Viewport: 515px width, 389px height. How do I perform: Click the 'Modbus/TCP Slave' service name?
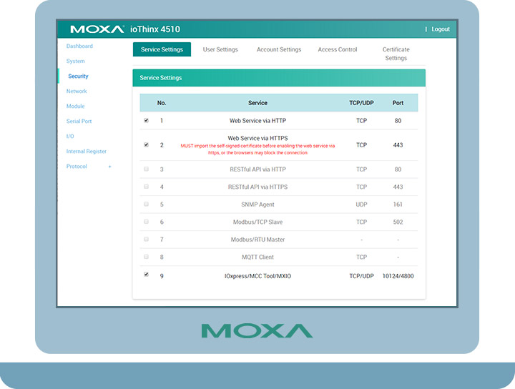pyautogui.click(x=257, y=222)
